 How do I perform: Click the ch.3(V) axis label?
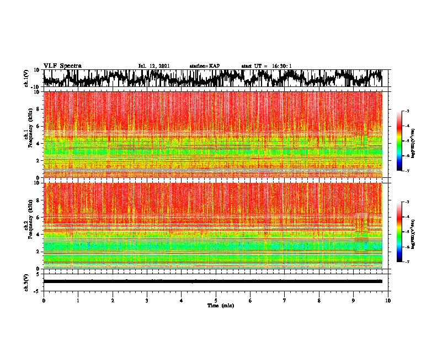(x=26, y=282)
